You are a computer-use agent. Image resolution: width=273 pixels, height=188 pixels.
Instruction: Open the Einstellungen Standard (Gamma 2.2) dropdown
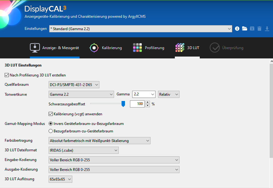[x=141, y=29]
